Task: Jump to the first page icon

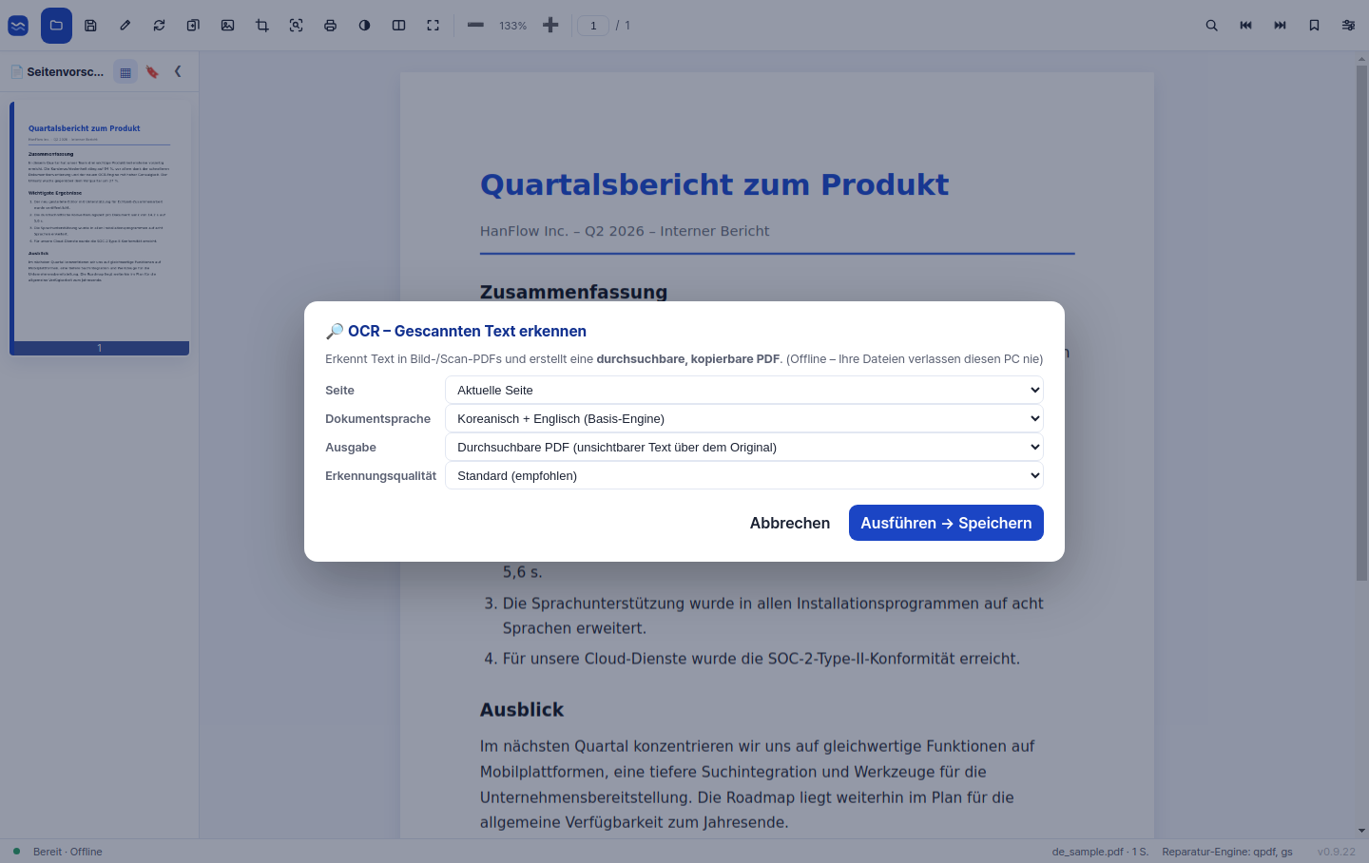Action: 1245,26
